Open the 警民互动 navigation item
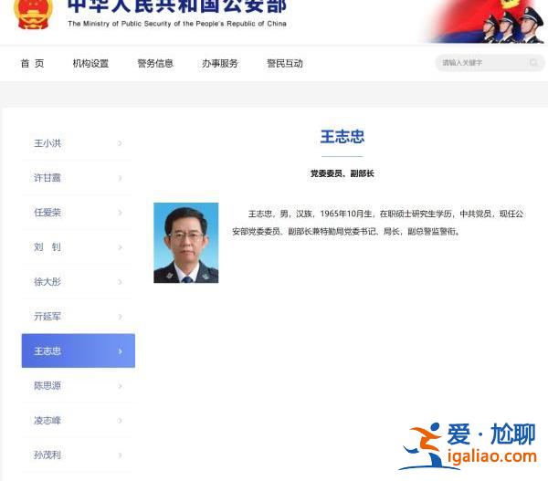This screenshot has width=548, height=481. [285, 64]
